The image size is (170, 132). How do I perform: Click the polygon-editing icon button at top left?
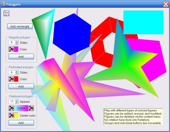click(7, 13)
